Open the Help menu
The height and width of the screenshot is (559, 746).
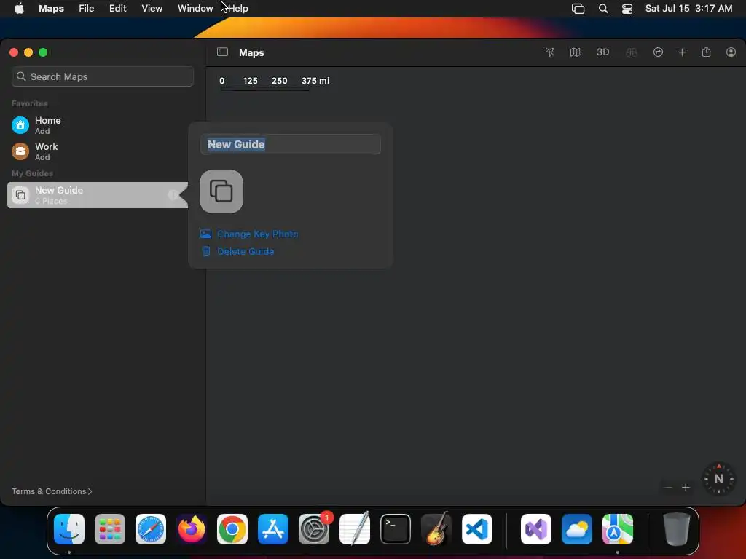coord(238,8)
